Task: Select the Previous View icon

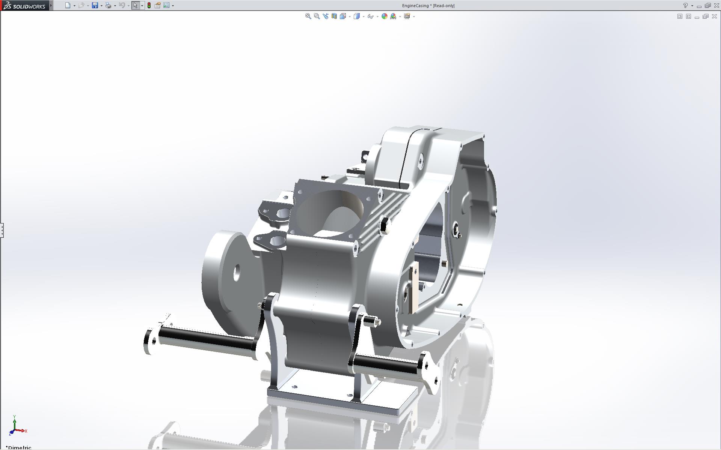Action: [325, 16]
